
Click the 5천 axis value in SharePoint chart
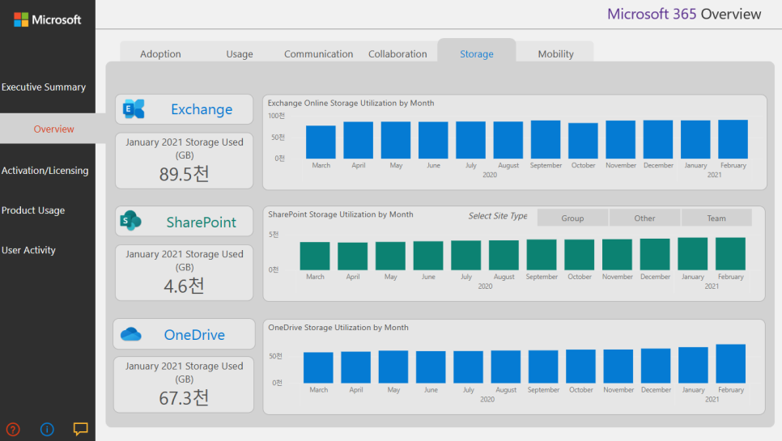[x=274, y=234]
